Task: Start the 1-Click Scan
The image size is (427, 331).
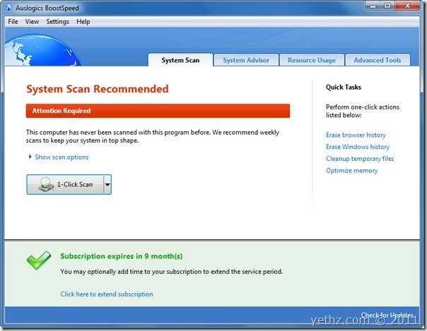Action: [x=64, y=184]
